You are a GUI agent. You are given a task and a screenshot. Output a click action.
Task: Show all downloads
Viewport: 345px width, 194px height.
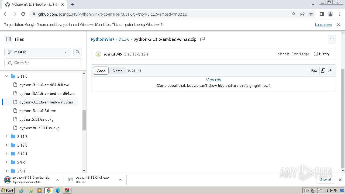click(x=326, y=179)
